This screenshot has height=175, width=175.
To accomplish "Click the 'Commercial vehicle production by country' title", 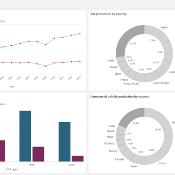I will coord(119,97).
